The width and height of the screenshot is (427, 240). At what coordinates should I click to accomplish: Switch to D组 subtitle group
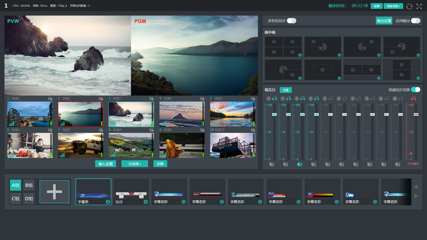point(29,199)
